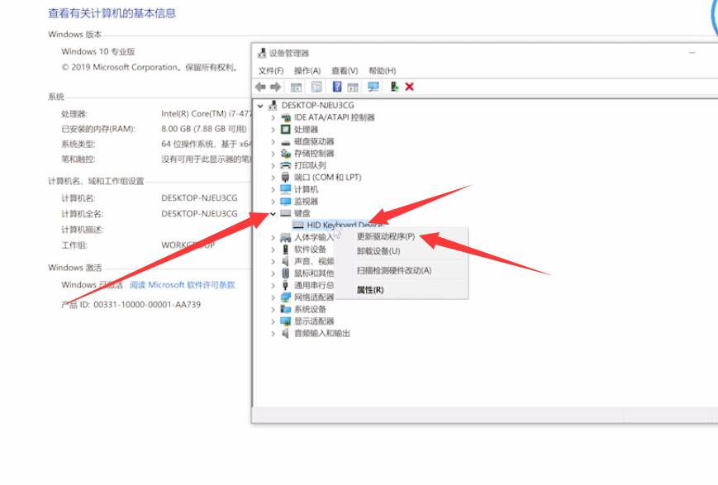The image size is (718, 485).
Task: Select the 显示适配器 label
Action: (x=314, y=321)
